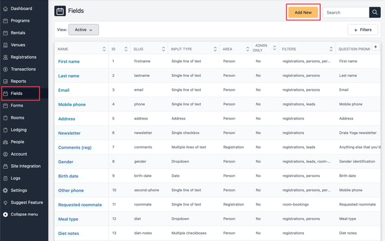The image size is (385, 241).
Task: Click the 'second-phone' slug cell
Action: (x=146, y=190)
